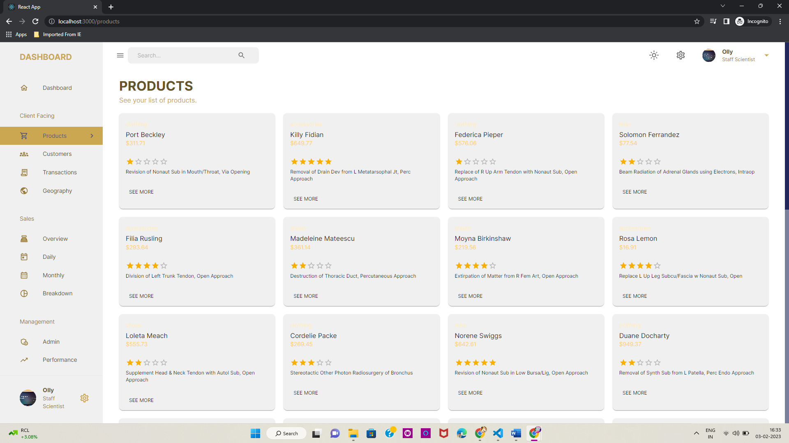
Task: Expand the Olly profile dropdown arrow
Action: 767,55
